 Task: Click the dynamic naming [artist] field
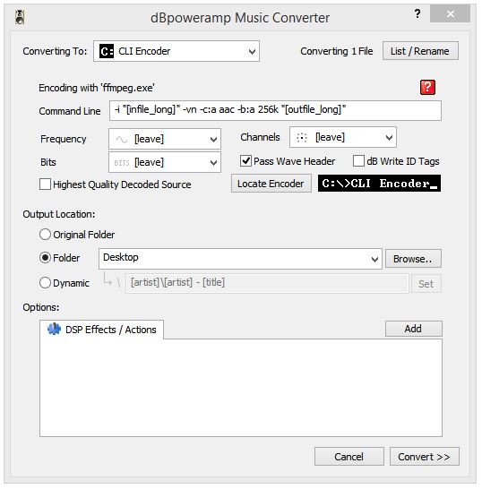(x=267, y=283)
